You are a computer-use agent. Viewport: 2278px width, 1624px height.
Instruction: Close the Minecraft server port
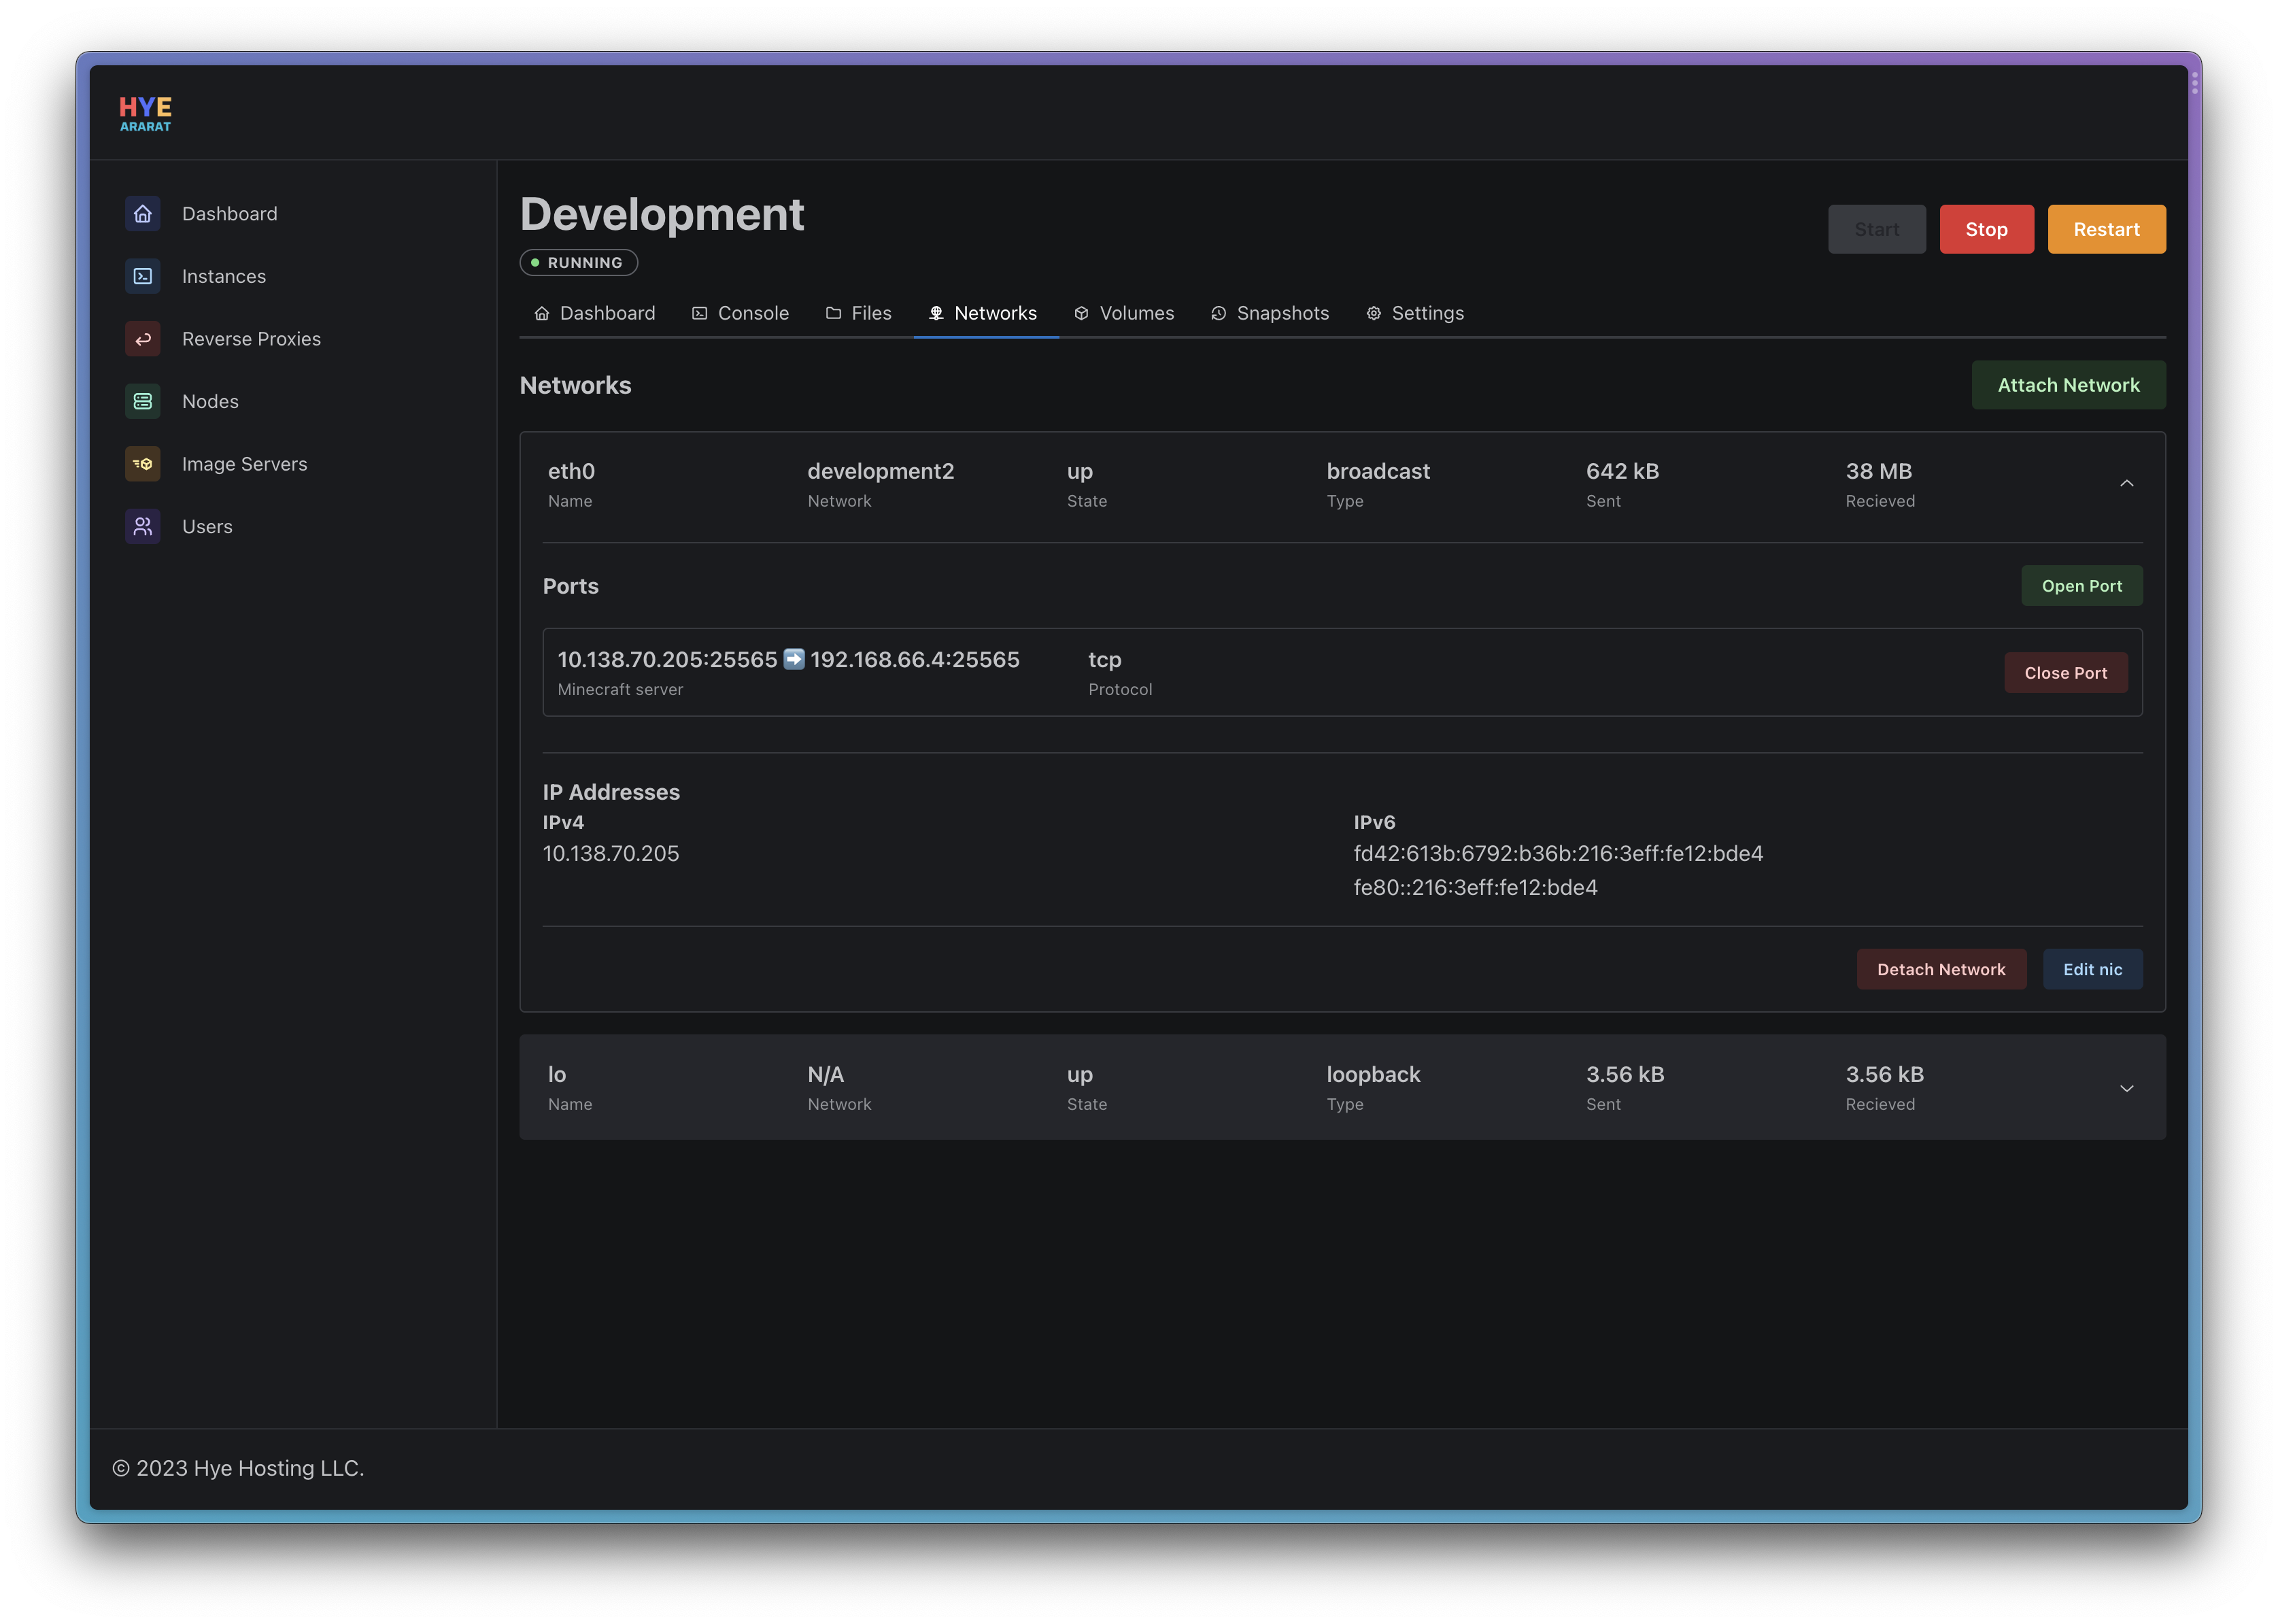click(x=2066, y=673)
